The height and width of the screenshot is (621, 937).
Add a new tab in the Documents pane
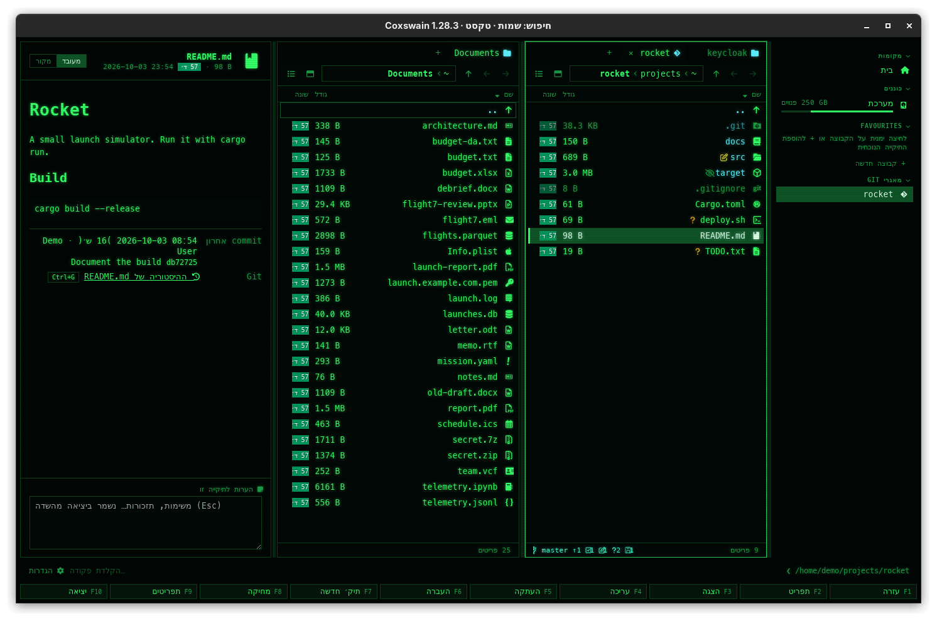click(x=438, y=53)
